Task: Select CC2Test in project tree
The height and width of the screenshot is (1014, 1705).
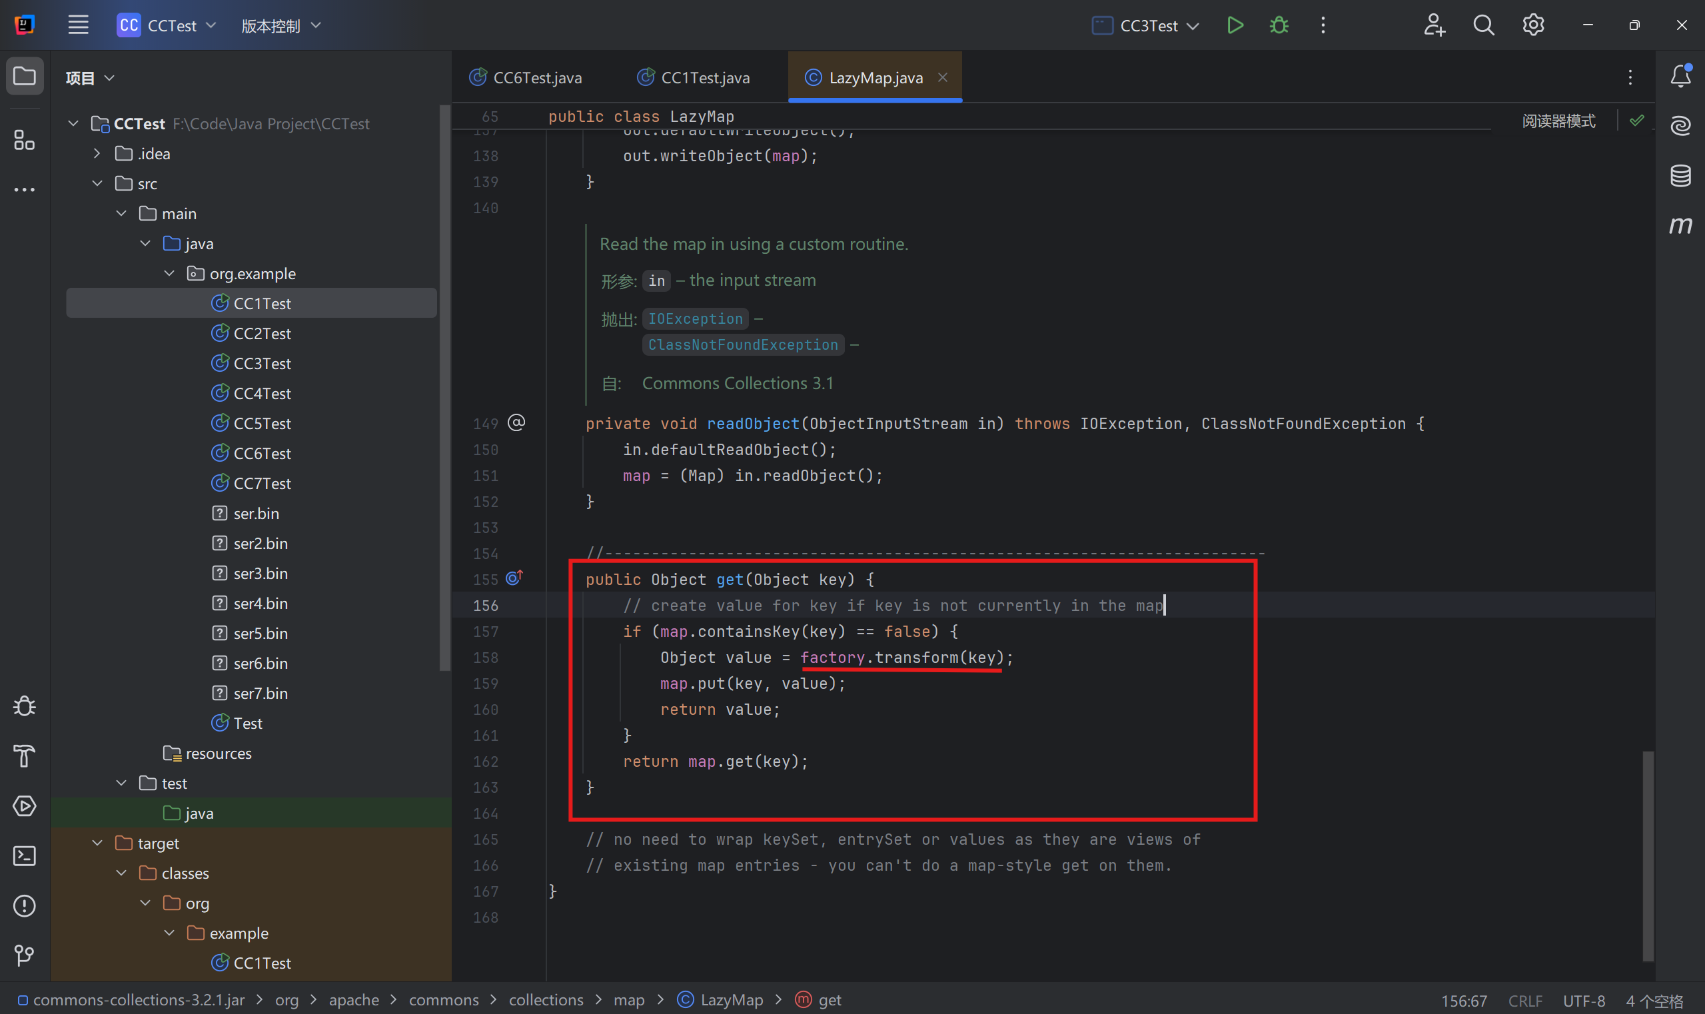Action: (x=251, y=333)
